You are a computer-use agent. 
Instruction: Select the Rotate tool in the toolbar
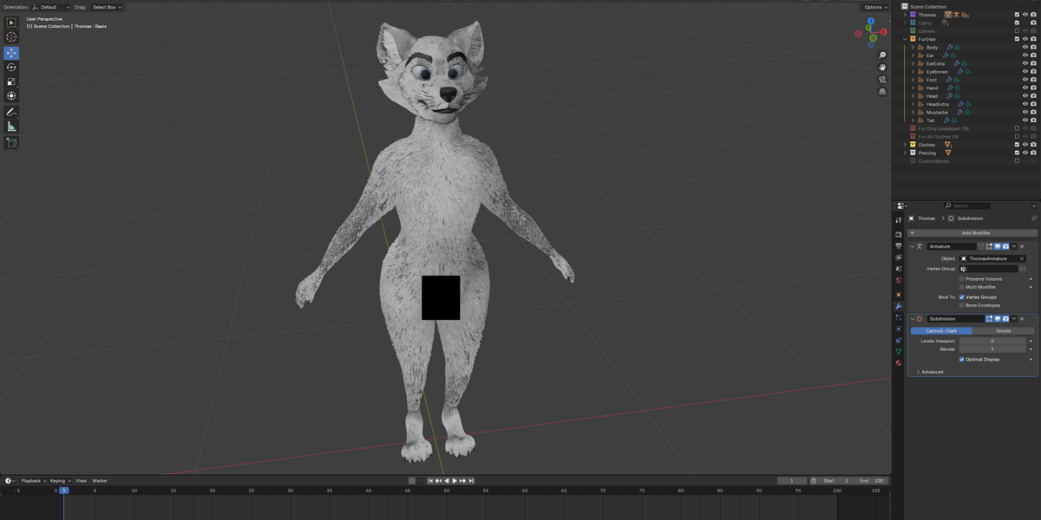click(11, 67)
